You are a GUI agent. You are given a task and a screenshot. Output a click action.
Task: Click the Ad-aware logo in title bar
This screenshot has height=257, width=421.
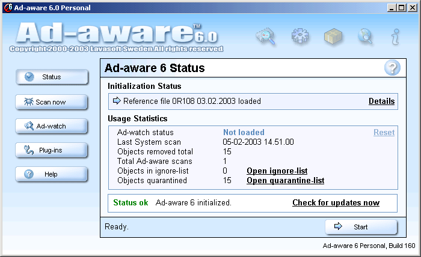7,7
